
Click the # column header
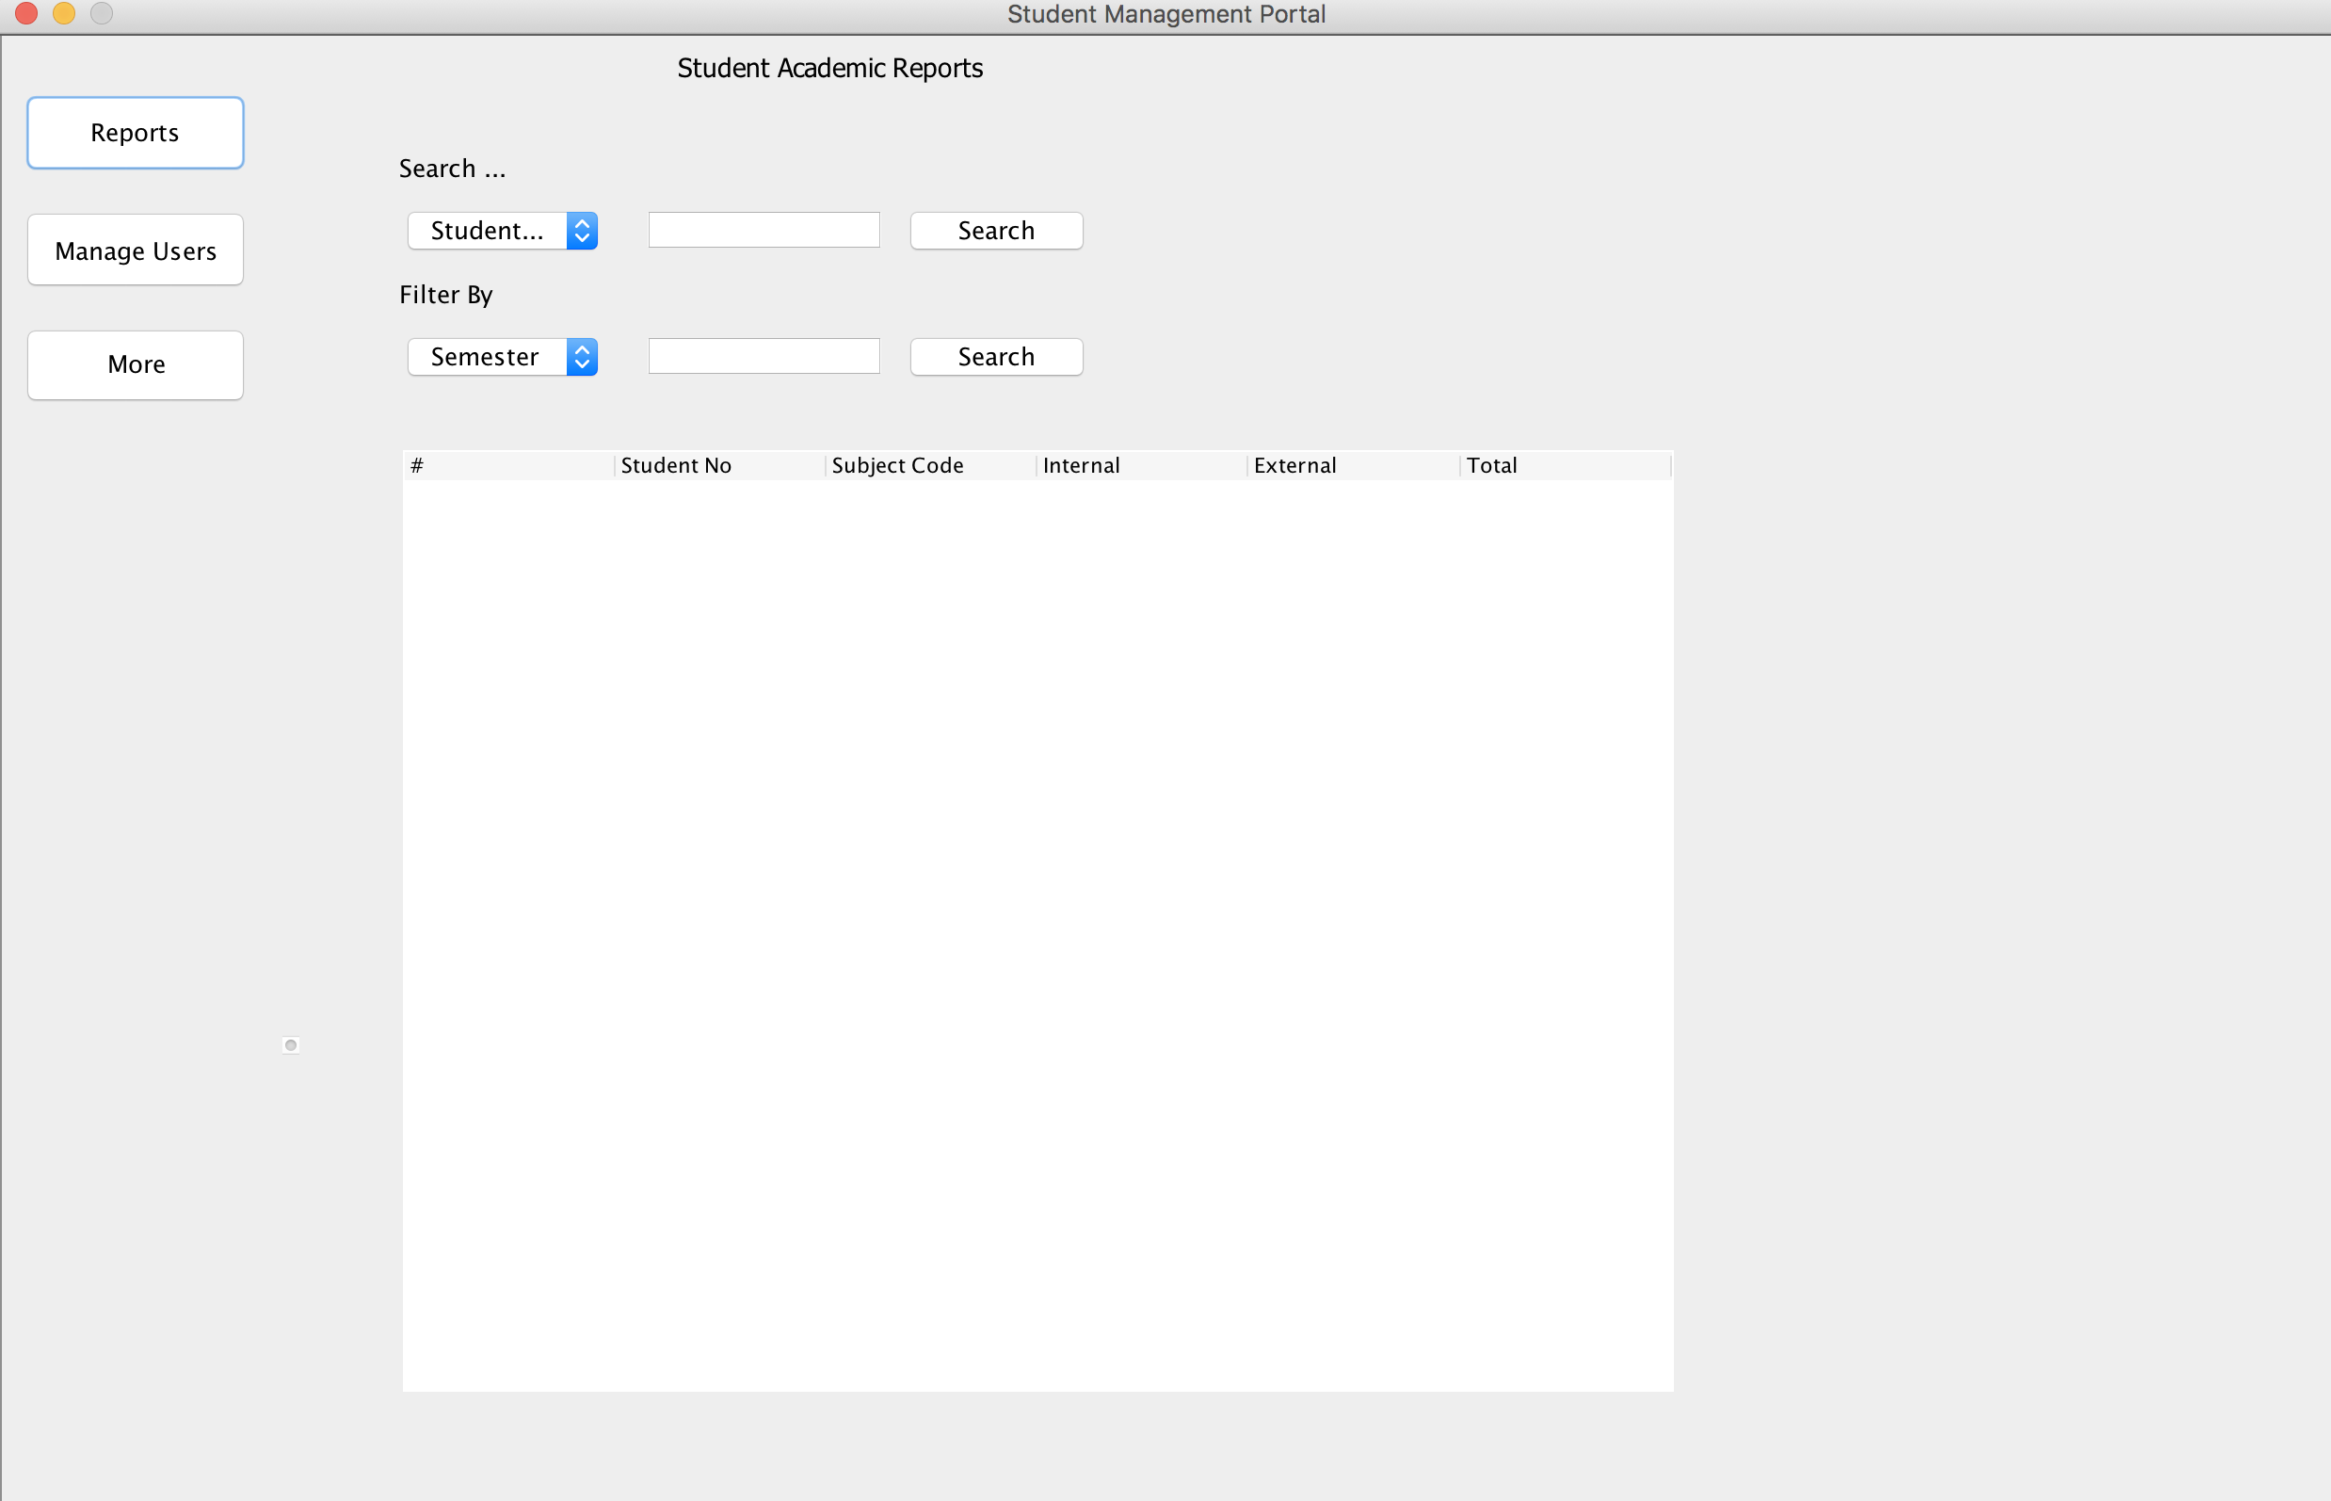(x=508, y=466)
